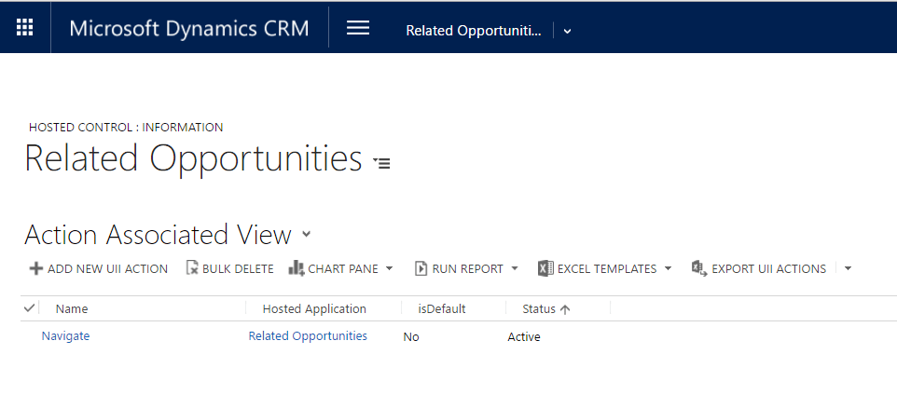The width and height of the screenshot is (897, 409).
Task: Click the Run Report icon
Action: pyautogui.click(x=421, y=268)
